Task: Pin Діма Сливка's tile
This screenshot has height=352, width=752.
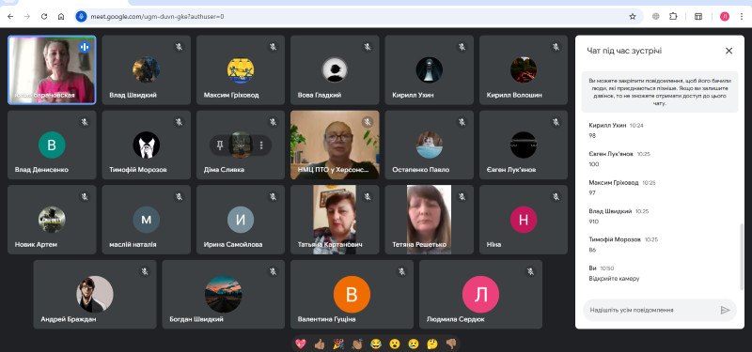Action: point(220,145)
